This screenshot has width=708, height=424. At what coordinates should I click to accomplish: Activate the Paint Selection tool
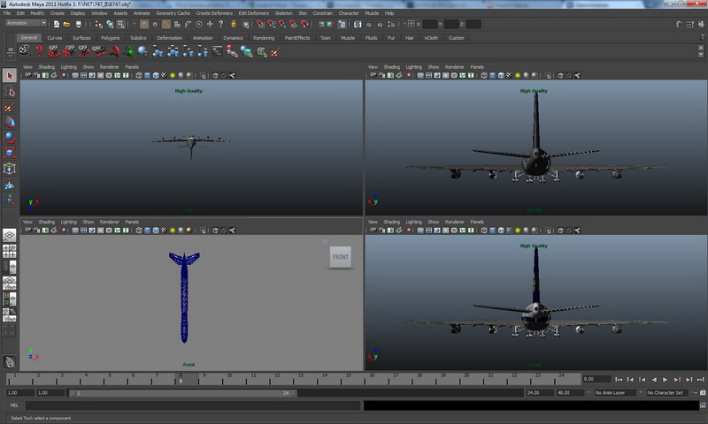pos(10,108)
